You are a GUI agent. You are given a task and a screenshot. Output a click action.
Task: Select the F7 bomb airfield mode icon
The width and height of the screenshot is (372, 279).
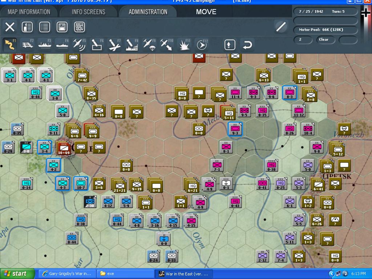tap(114, 45)
